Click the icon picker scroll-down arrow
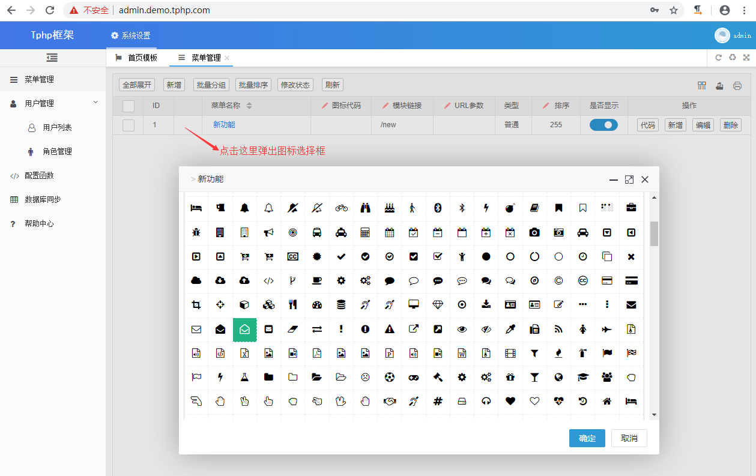 [654, 415]
